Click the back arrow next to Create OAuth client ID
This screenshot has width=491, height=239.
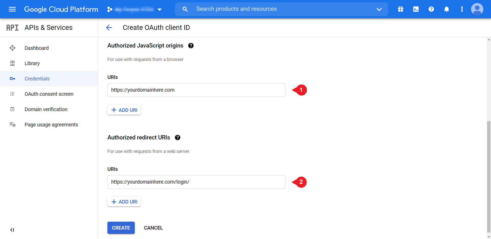click(x=109, y=28)
